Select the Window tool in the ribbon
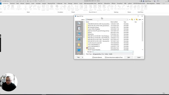 [13, 7]
